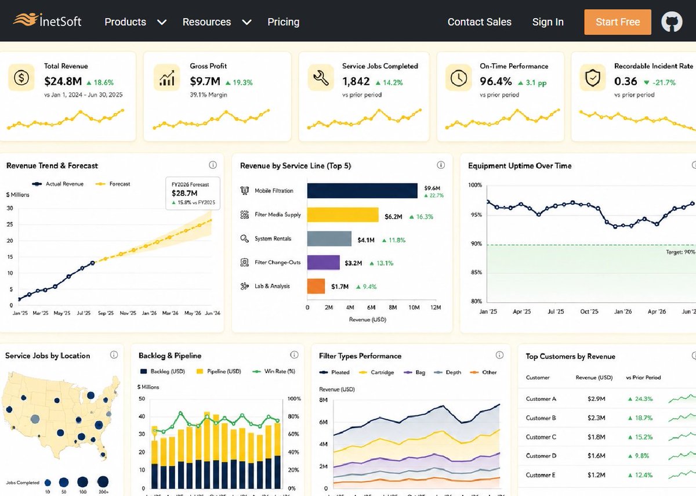The image size is (696, 496).
Task: Click the FY2026 Forecast tooltip box
Action: 193,193
